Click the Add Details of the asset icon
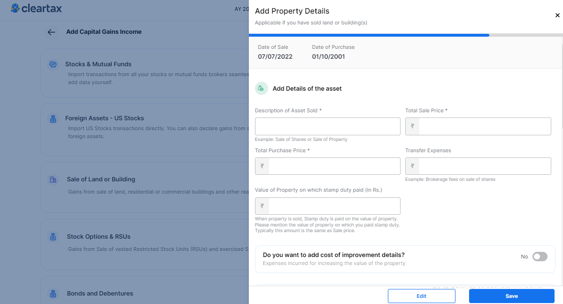Image resolution: width=563 pixels, height=304 pixels. pyautogui.click(x=262, y=88)
